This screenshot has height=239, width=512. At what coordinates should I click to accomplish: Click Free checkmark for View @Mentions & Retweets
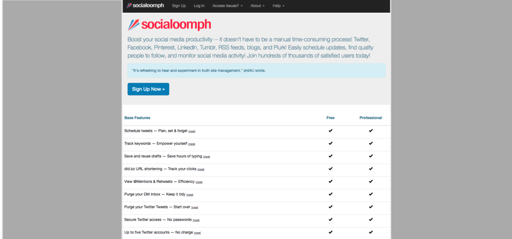330,181
